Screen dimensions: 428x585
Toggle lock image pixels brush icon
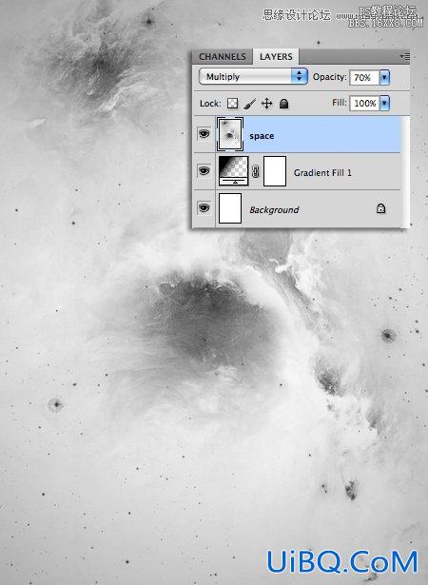tap(250, 104)
